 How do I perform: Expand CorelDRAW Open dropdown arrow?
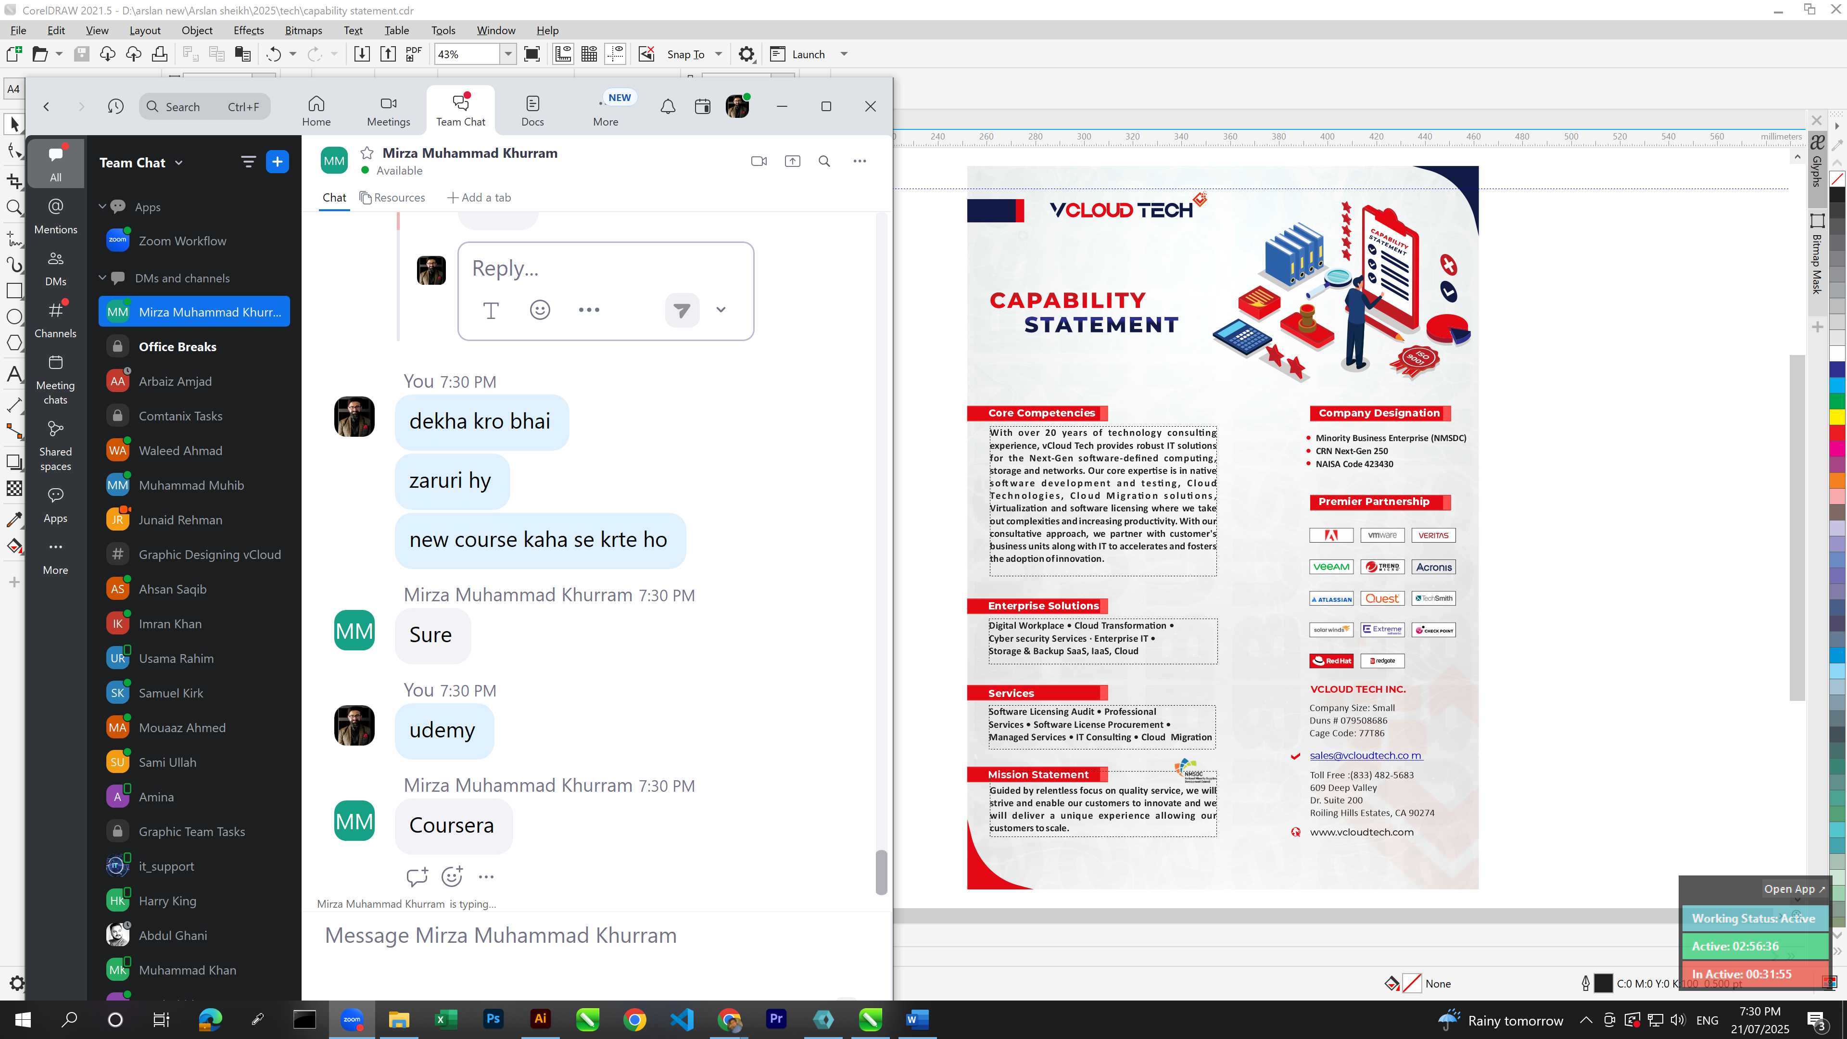coord(59,54)
